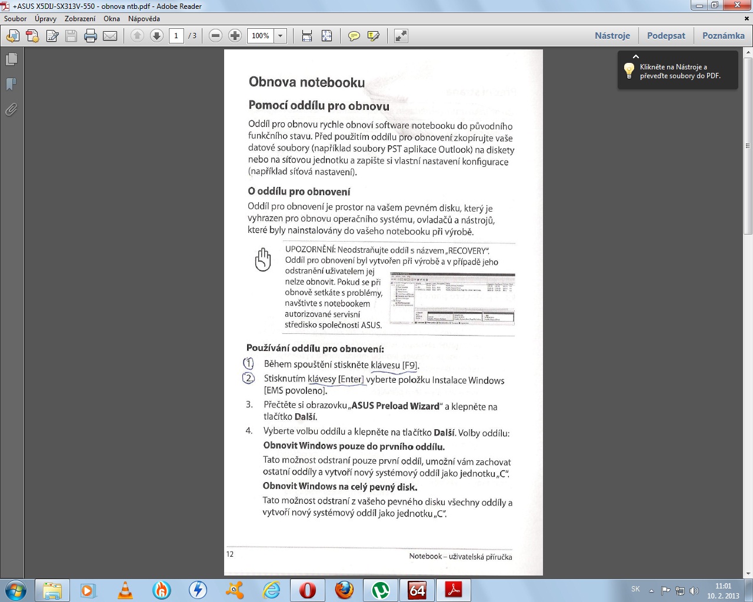Image resolution: width=753 pixels, height=602 pixels.
Task: Open Internet Explorer from the taskbar
Action: tap(271, 590)
